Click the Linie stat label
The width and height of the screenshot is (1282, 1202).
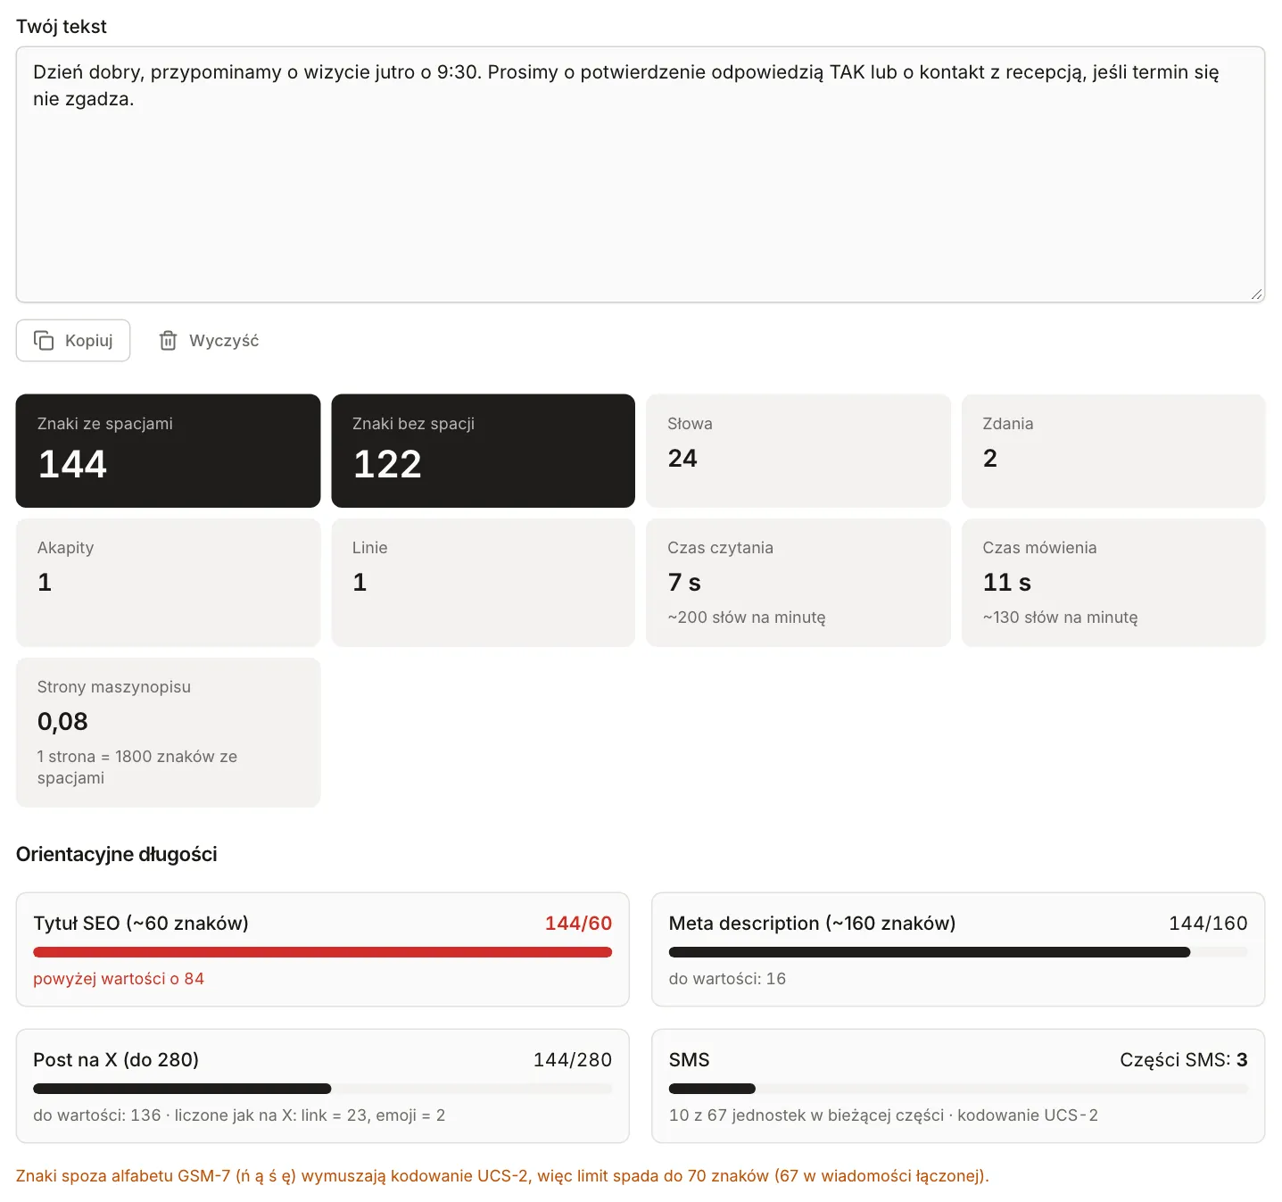click(369, 548)
